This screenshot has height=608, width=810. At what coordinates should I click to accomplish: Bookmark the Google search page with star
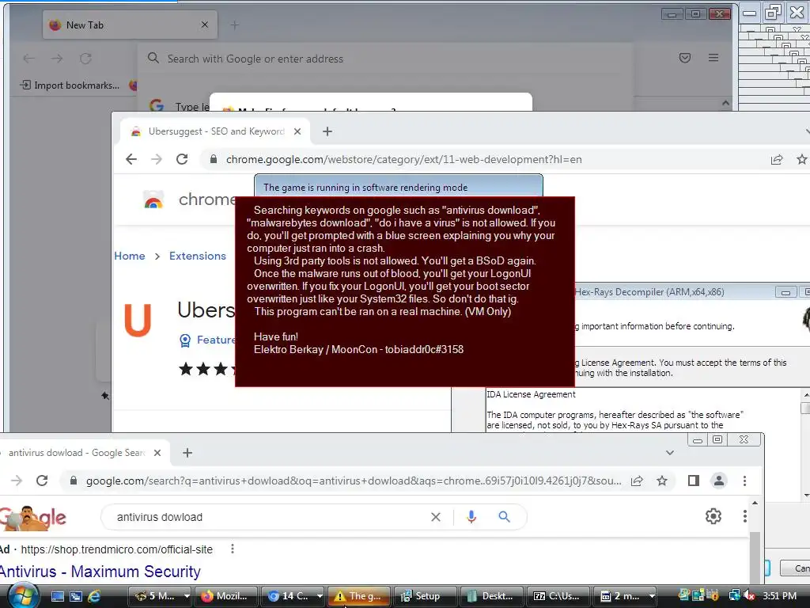(662, 481)
